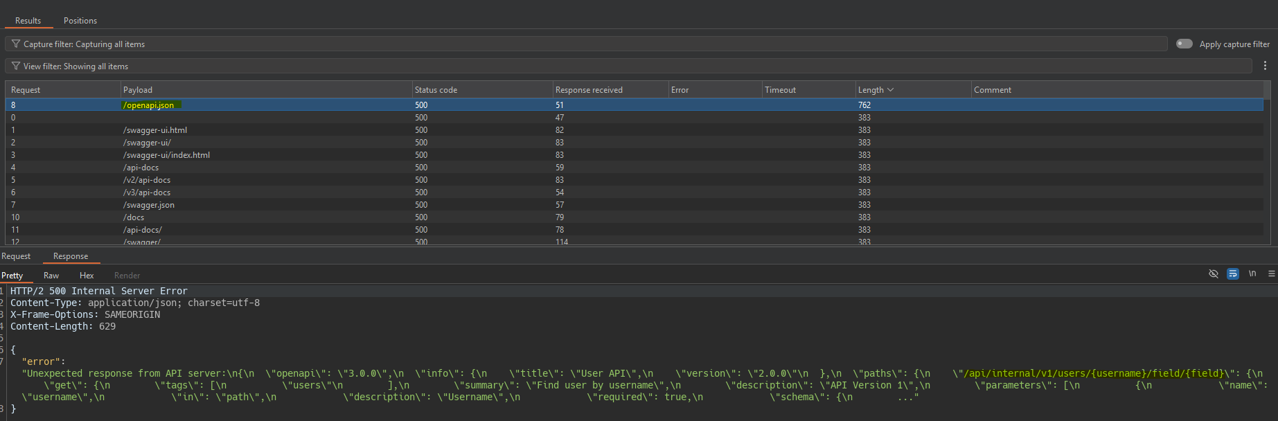Sort results using the Length column arrow
Viewport: 1278px width, 421px height.
(x=891, y=90)
